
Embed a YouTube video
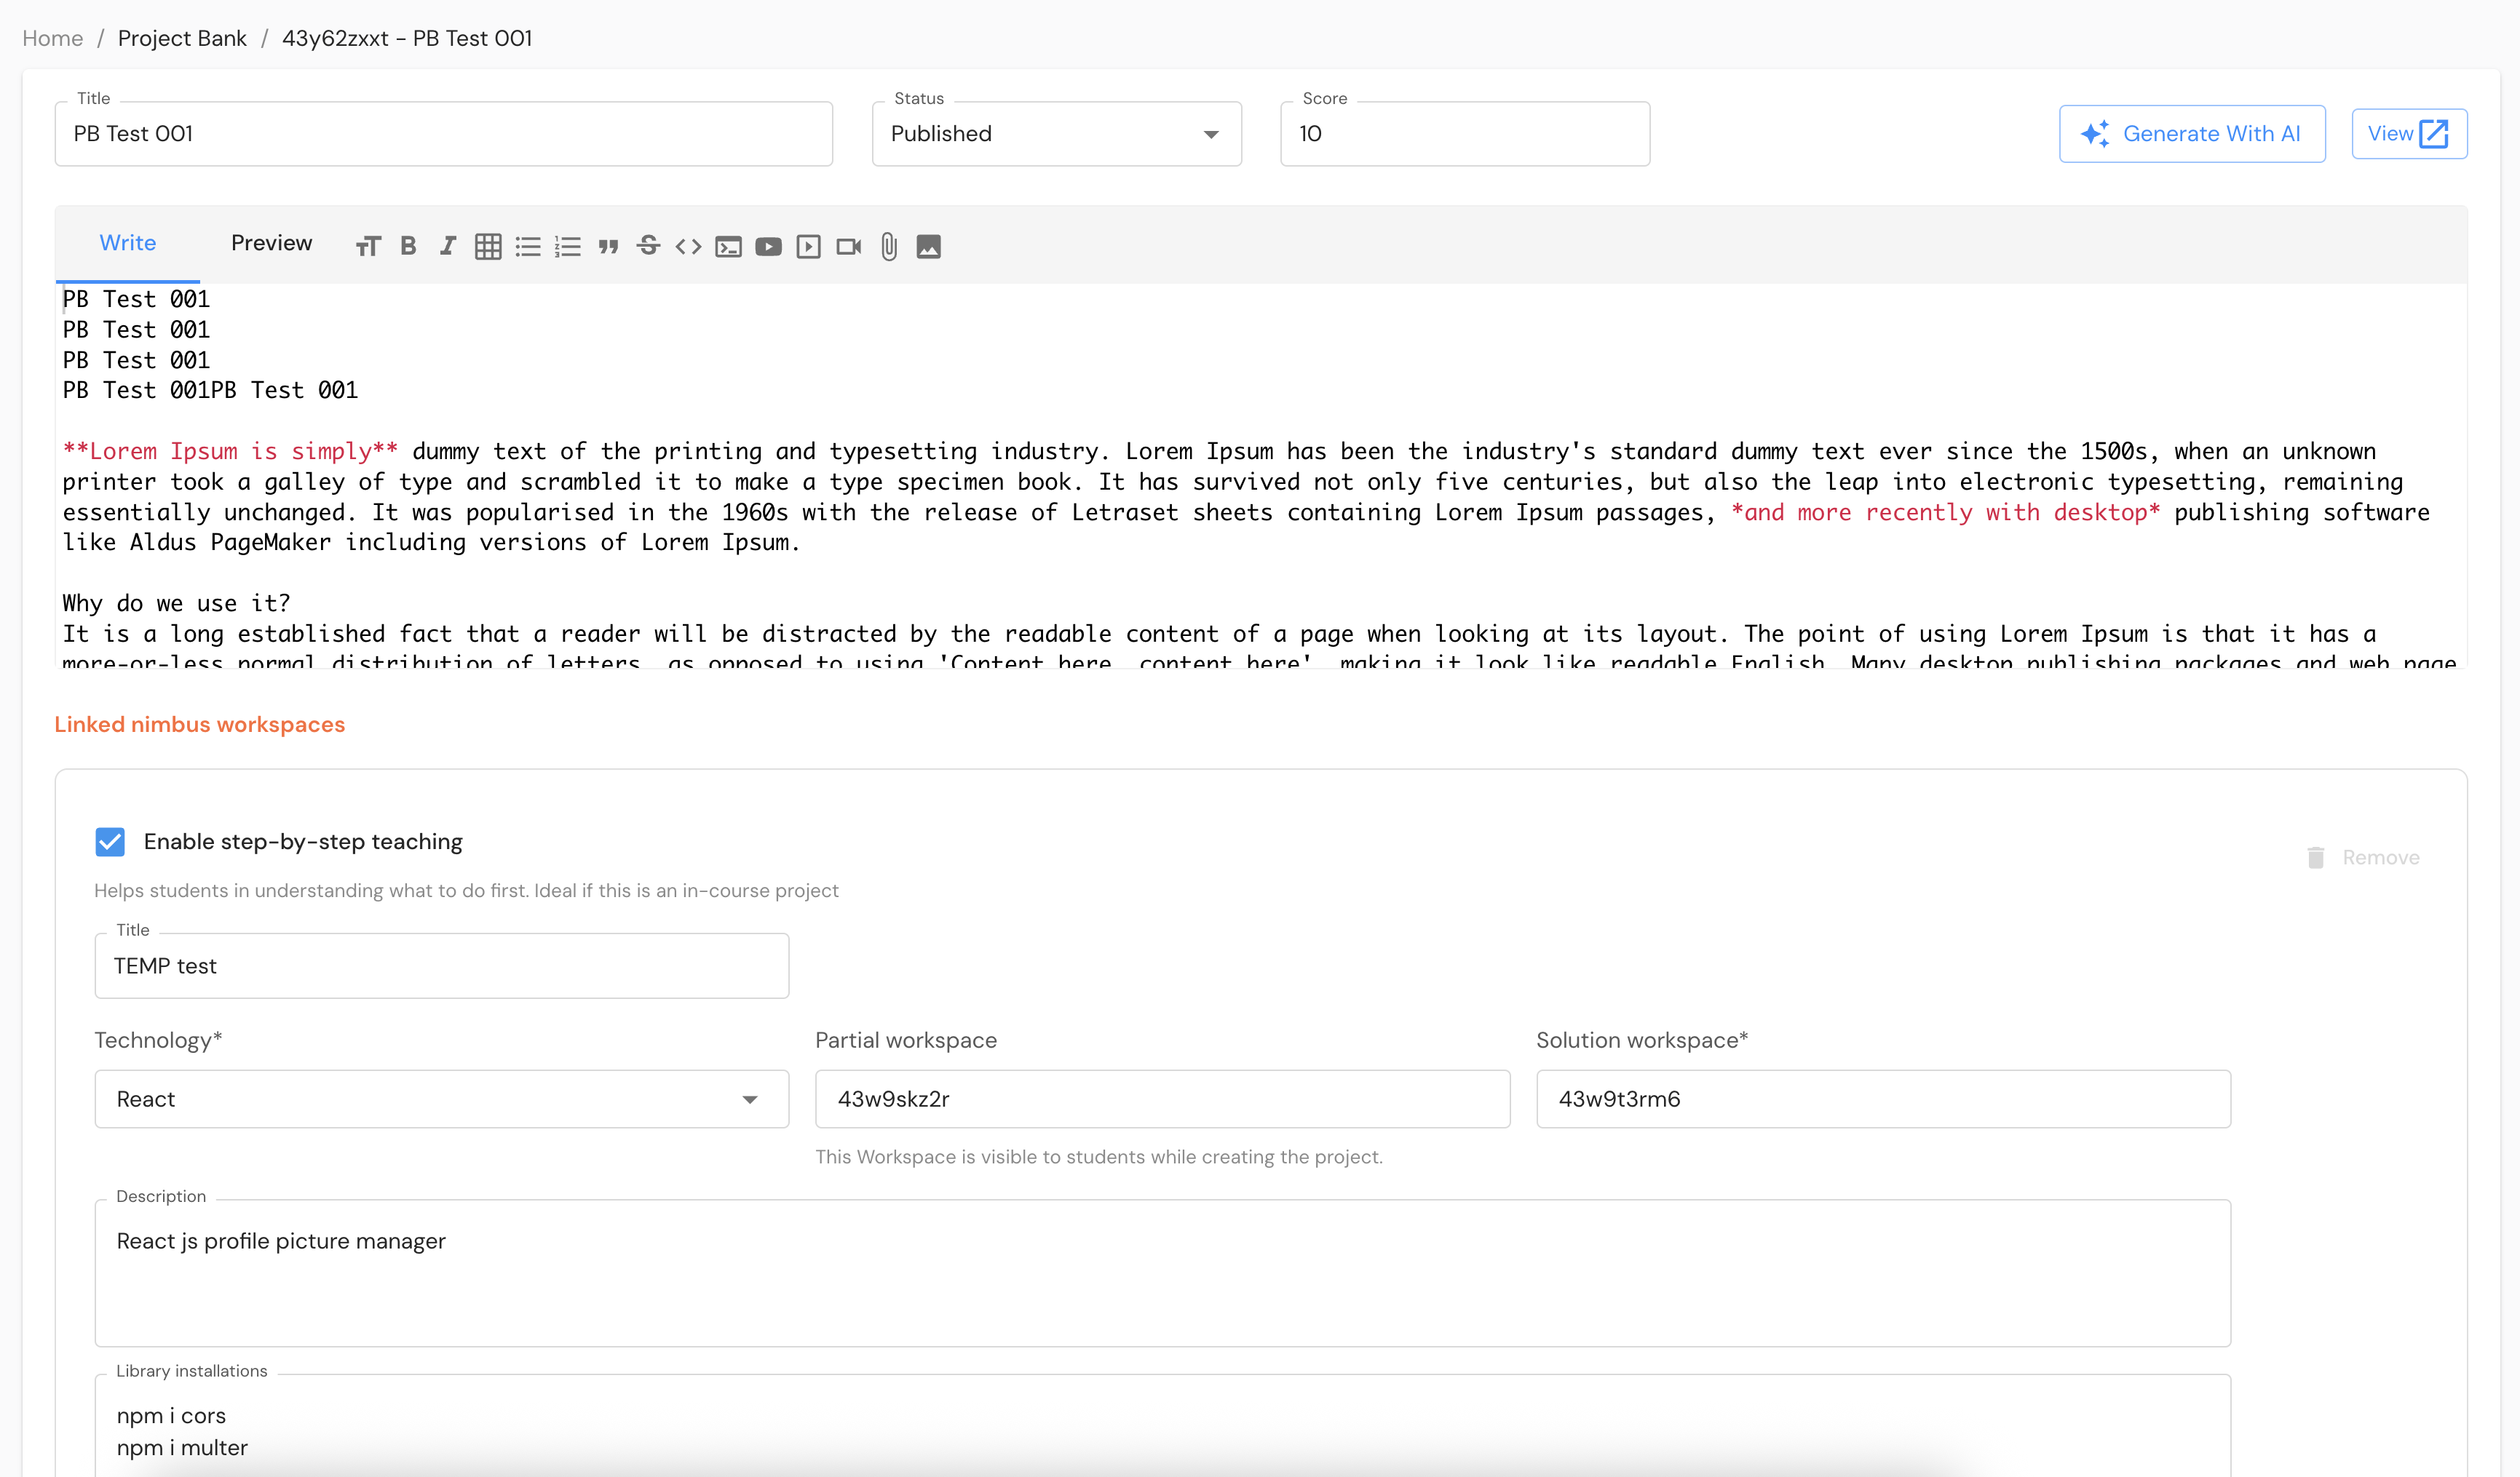tap(768, 247)
